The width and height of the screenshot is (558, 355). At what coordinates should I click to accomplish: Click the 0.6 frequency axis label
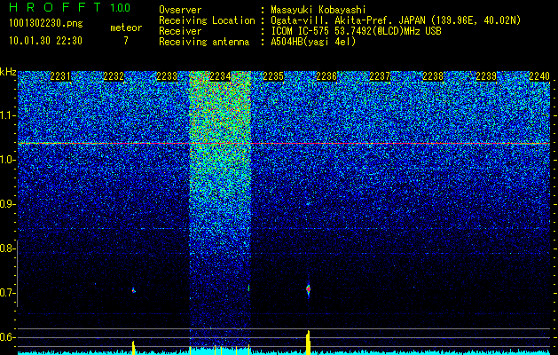pyautogui.click(x=6, y=337)
